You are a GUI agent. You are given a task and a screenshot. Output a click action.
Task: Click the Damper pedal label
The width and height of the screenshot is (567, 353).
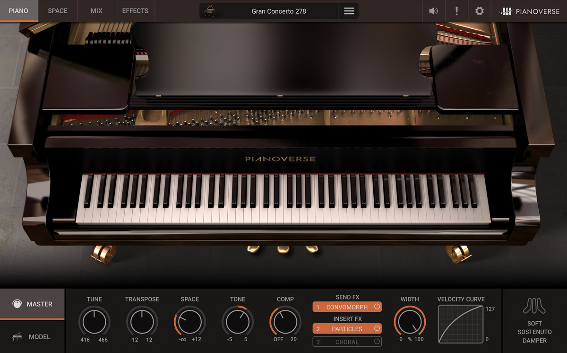[x=534, y=340]
